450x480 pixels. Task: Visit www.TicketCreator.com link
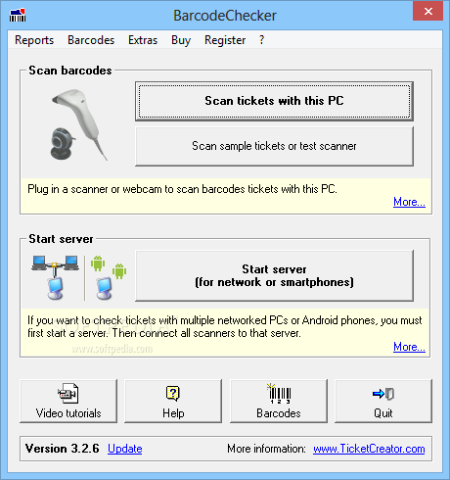[369, 449]
